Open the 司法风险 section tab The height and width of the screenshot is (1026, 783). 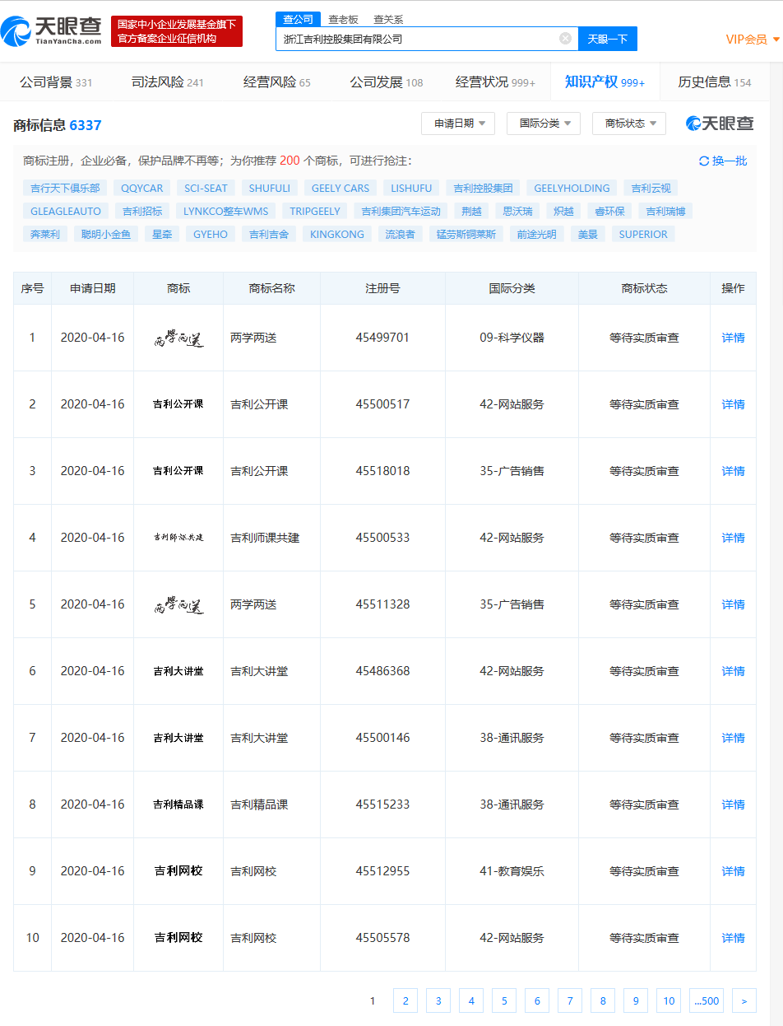click(x=156, y=82)
